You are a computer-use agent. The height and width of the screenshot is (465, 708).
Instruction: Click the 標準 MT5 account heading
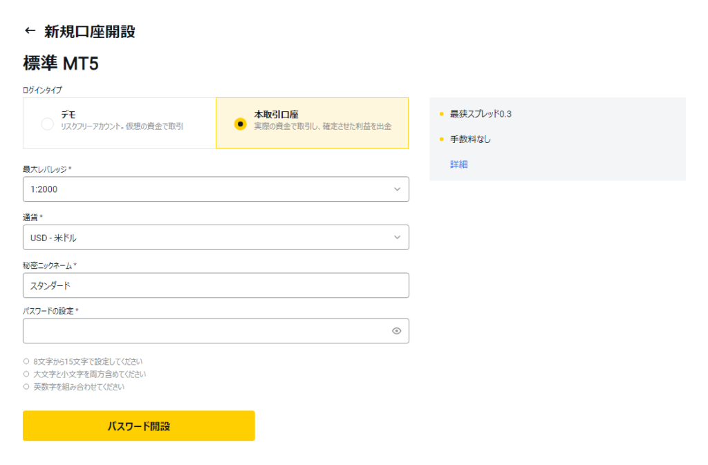(61, 64)
